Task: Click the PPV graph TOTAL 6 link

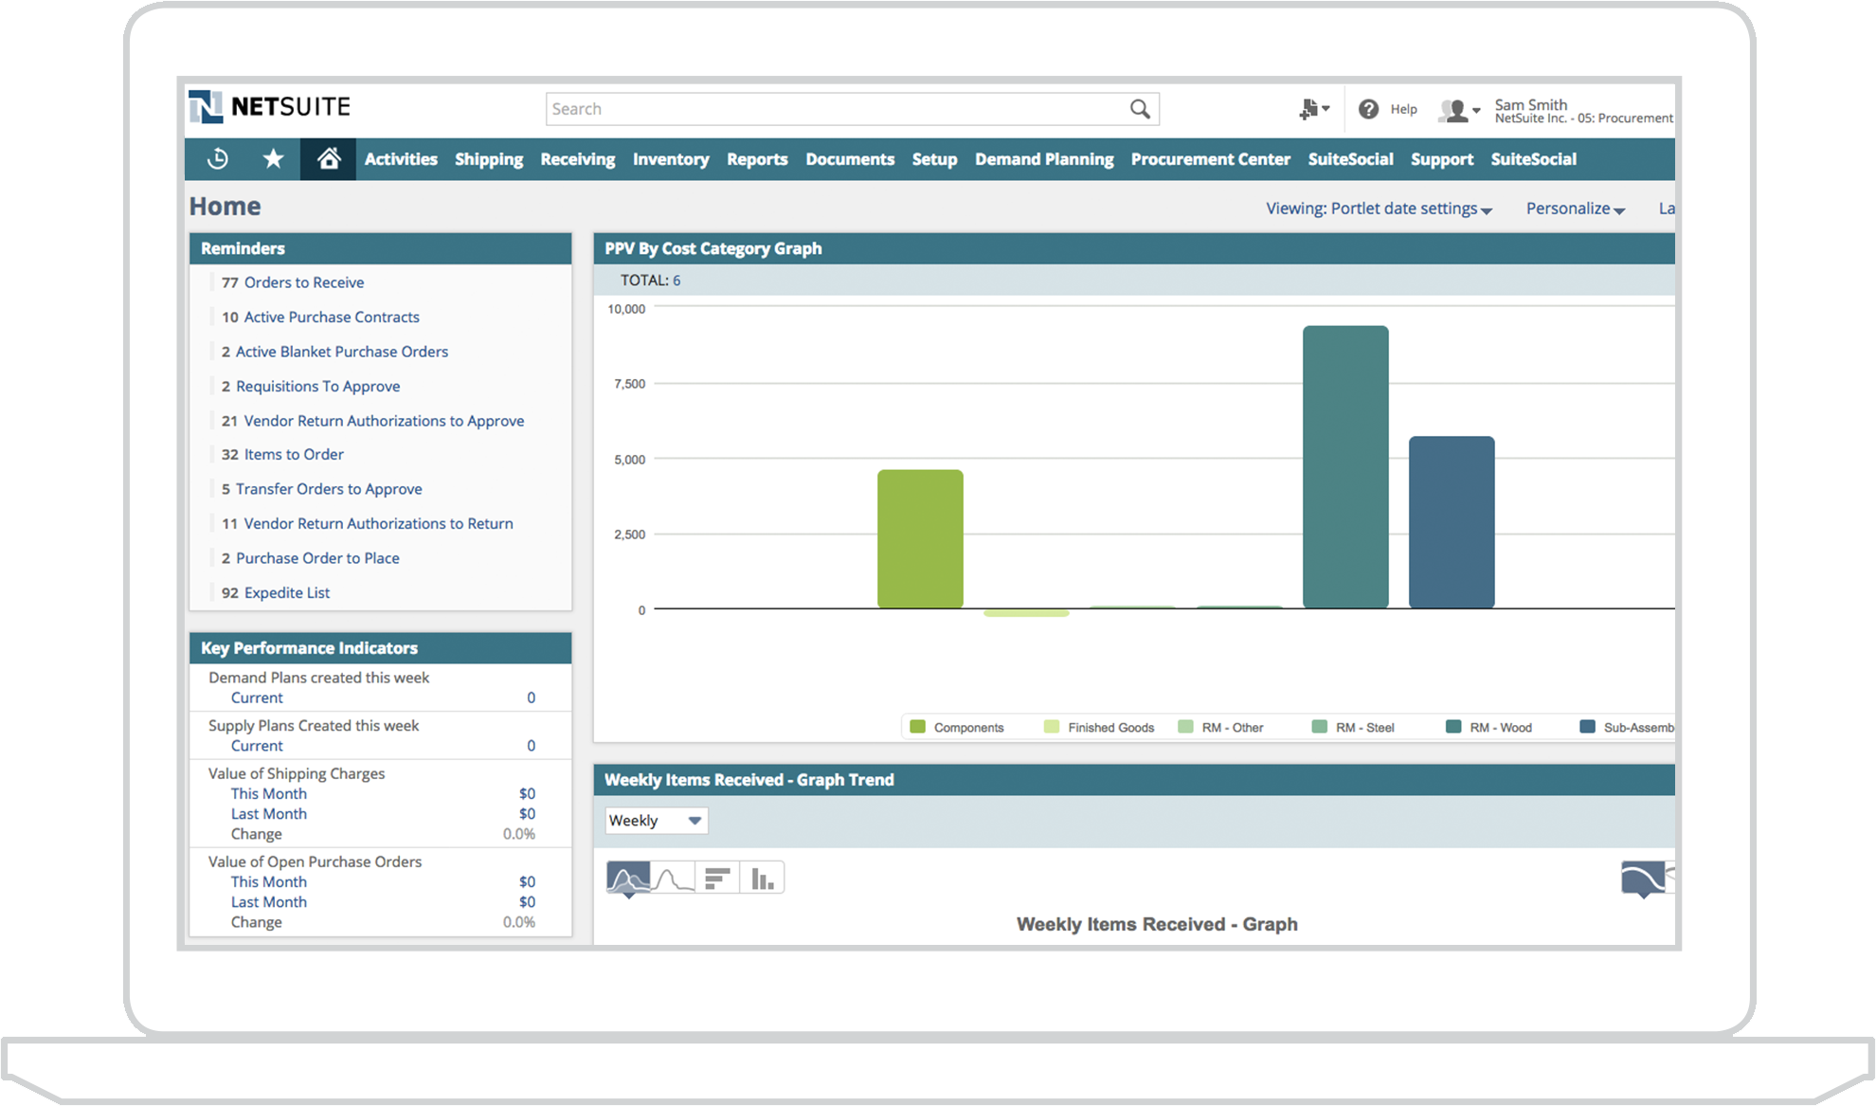Action: 676,281
